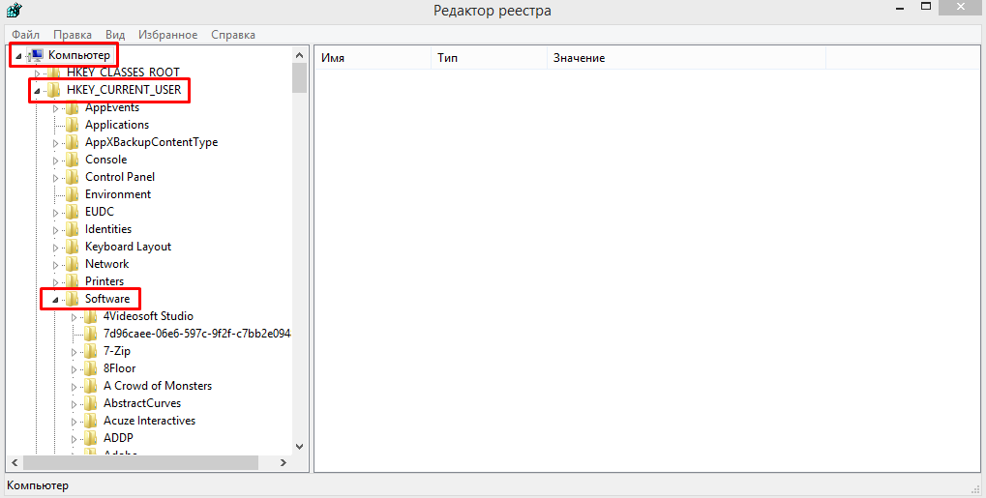Click the Control Panel folder icon
This screenshot has width=986, height=498.
click(73, 177)
